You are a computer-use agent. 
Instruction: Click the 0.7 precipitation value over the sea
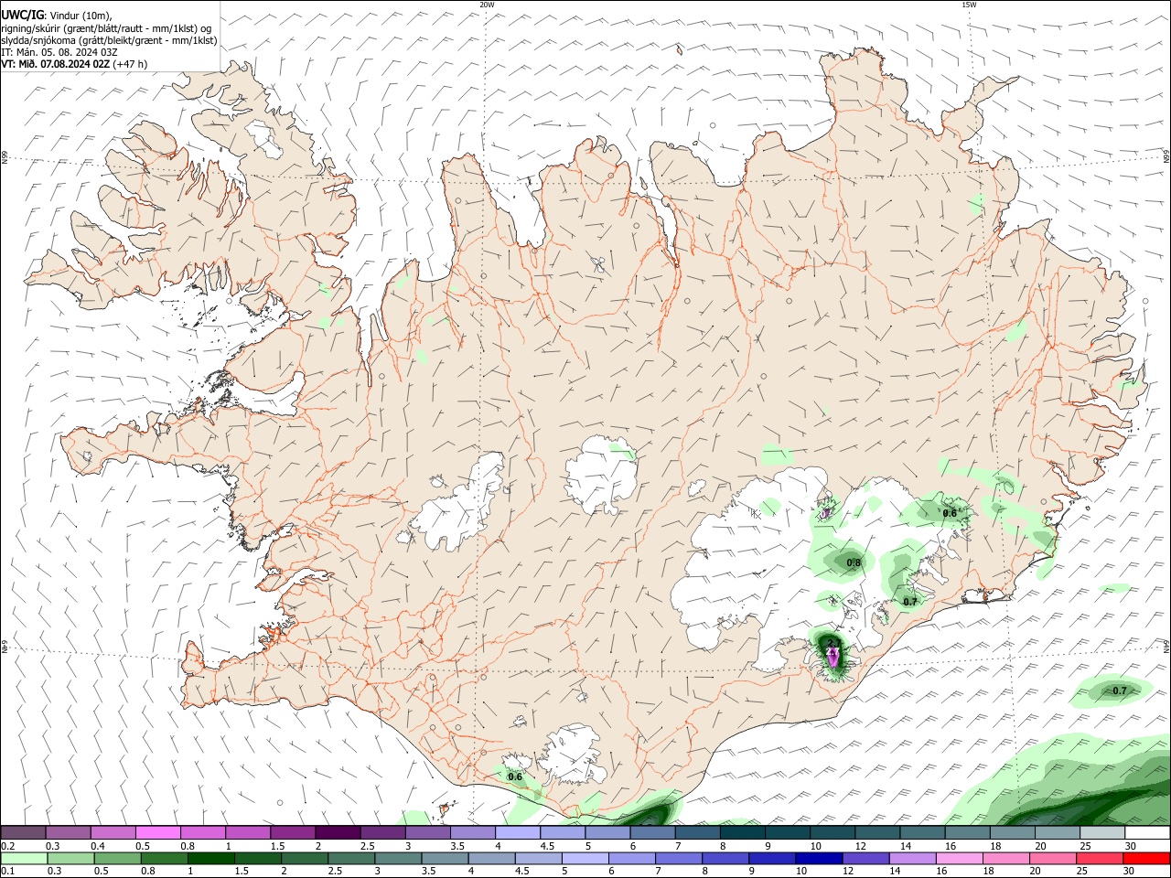click(1119, 691)
